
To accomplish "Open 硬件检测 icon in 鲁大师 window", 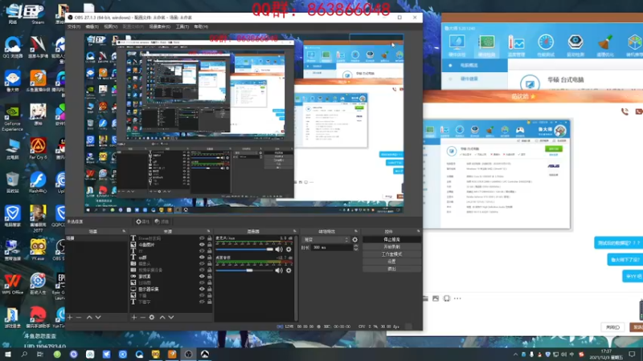I will pos(487,46).
